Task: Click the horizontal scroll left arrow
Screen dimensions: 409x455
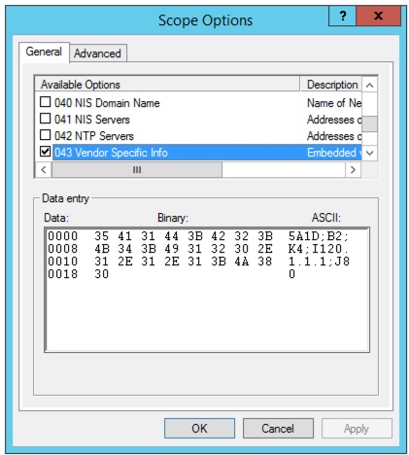Action: pos(44,169)
